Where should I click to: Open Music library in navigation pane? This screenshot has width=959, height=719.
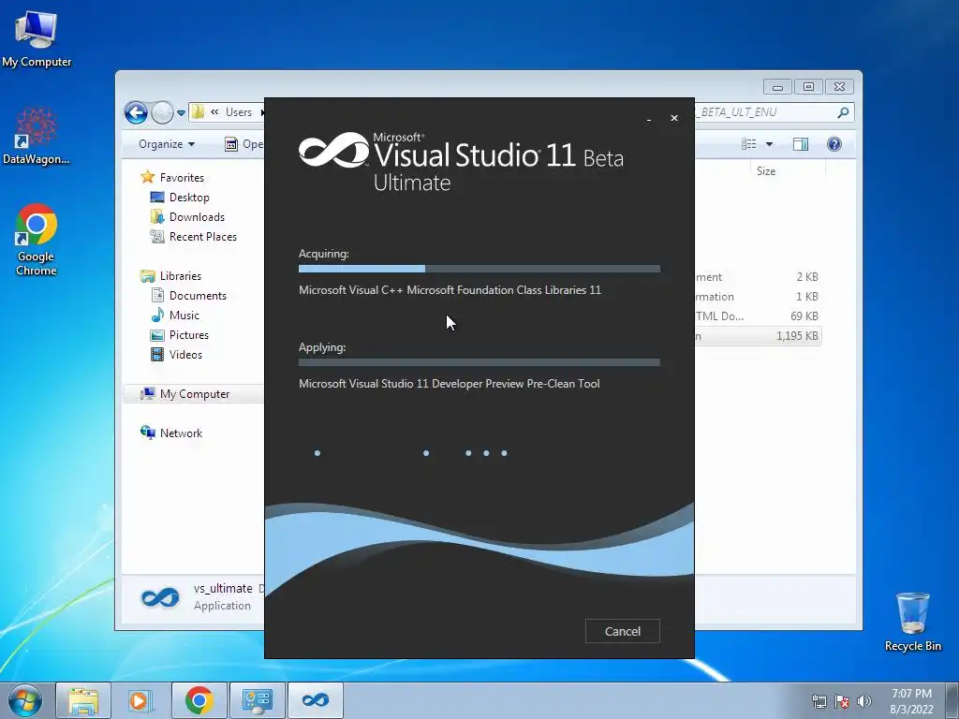184,315
